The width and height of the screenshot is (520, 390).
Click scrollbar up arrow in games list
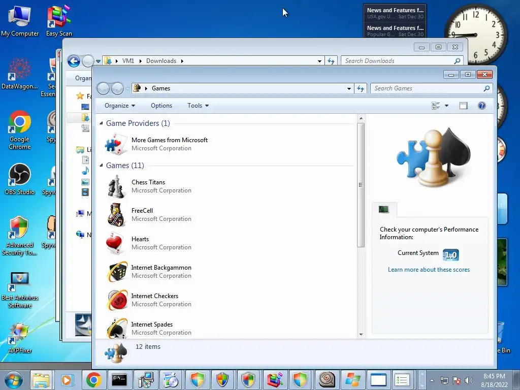coord(361,118)
